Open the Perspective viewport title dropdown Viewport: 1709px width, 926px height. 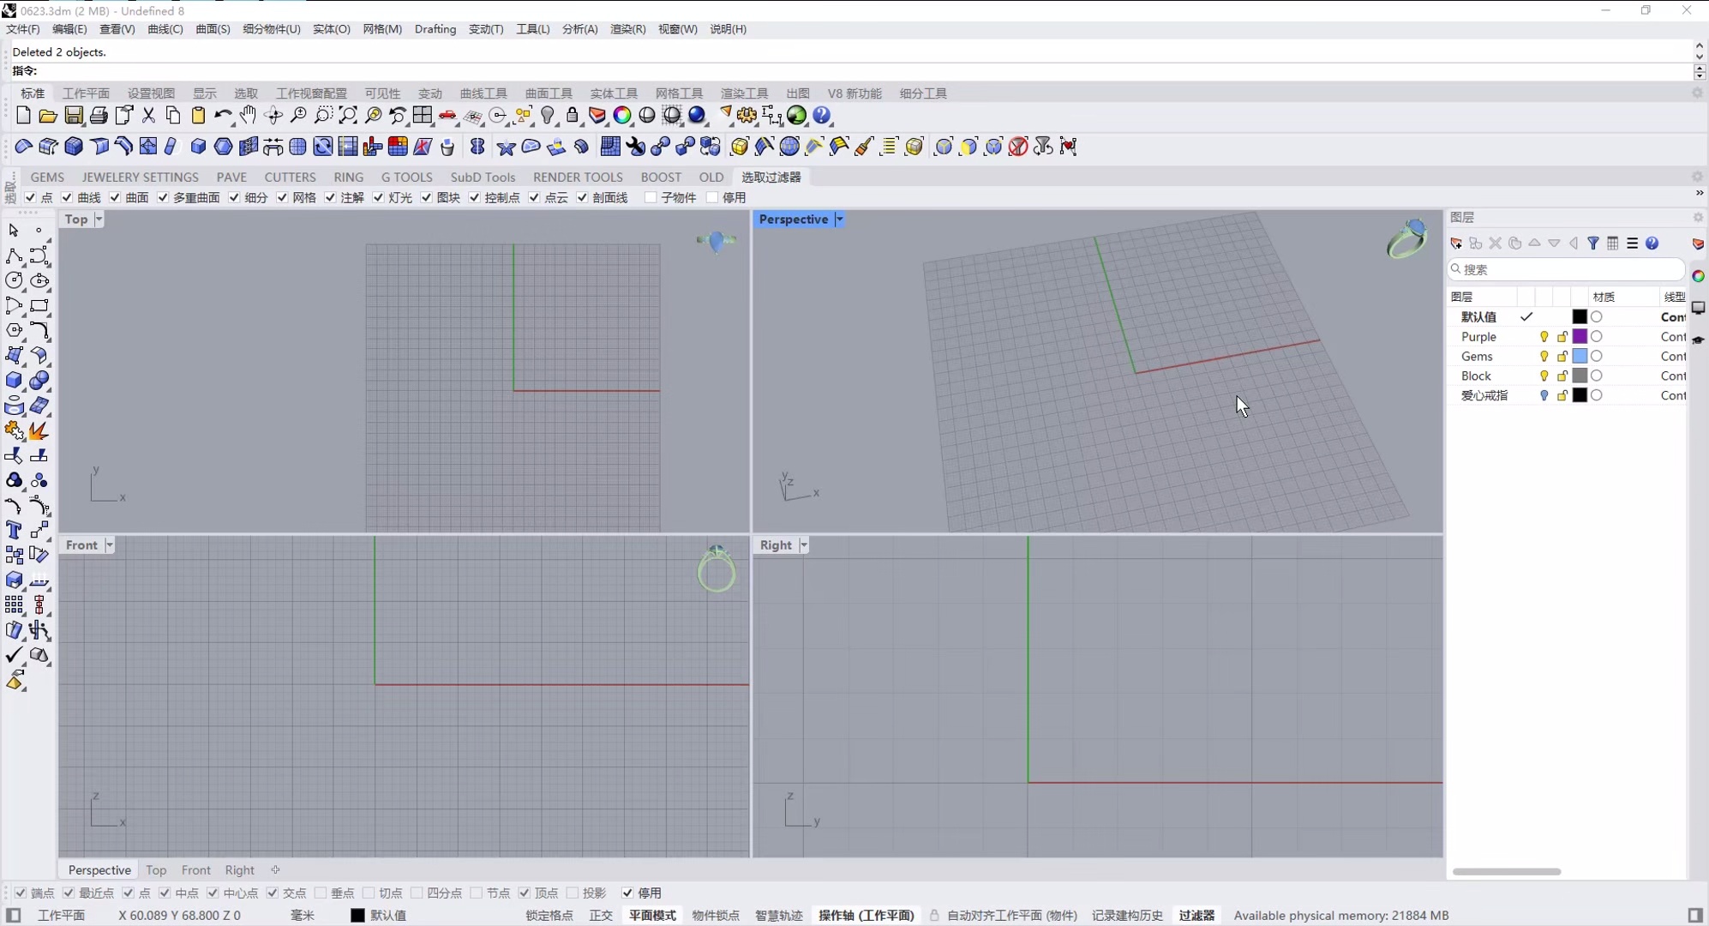click(x=840, y=219)
